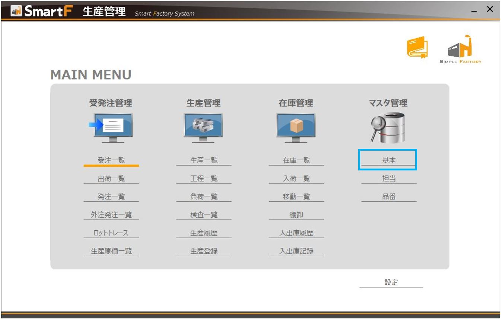502x320 pixels.
Task: Open 外注発注一覧 link
Action: click(x=111, y=215)
